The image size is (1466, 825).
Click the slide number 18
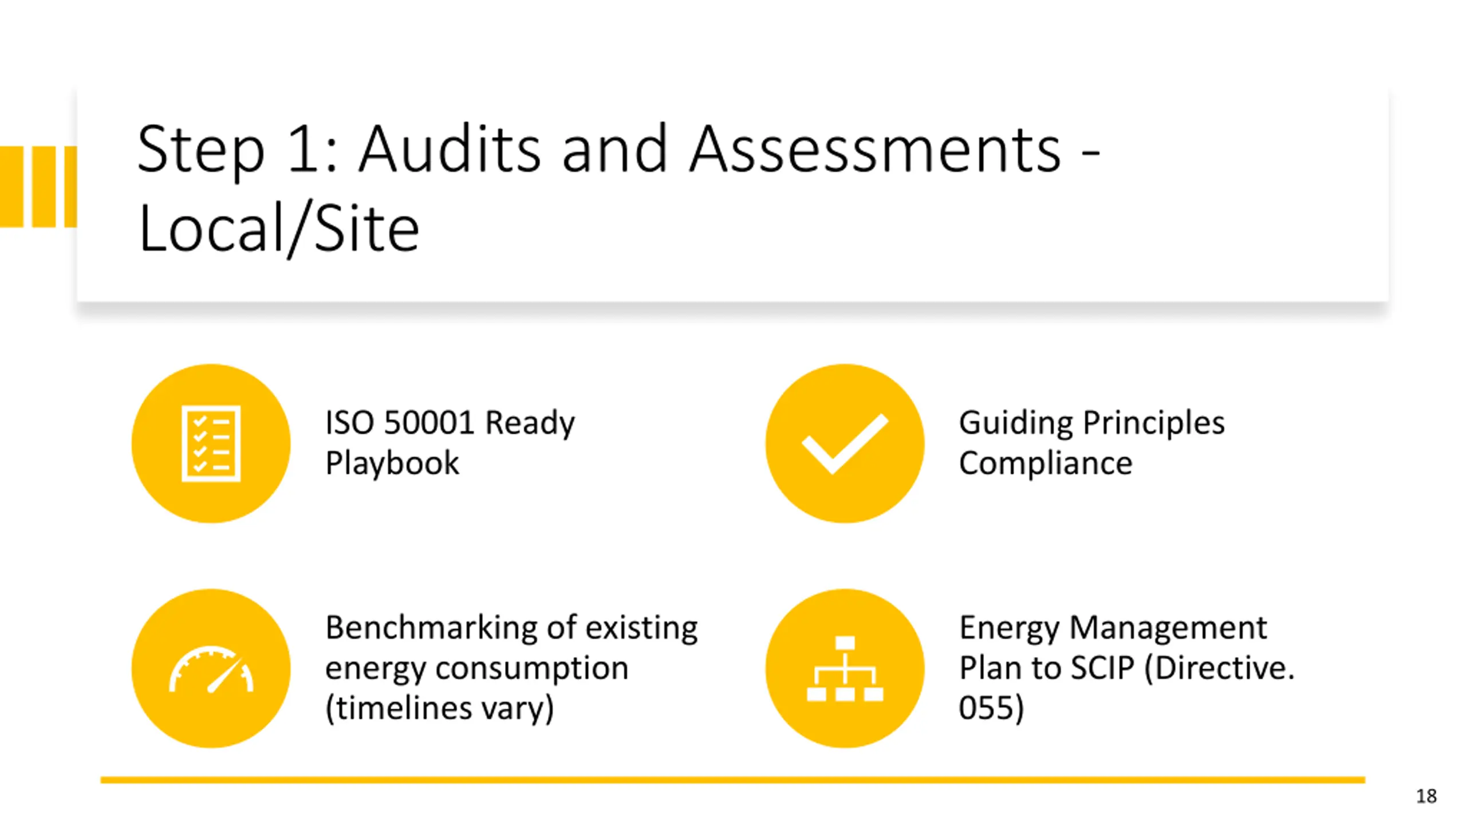coord(1426,796)
